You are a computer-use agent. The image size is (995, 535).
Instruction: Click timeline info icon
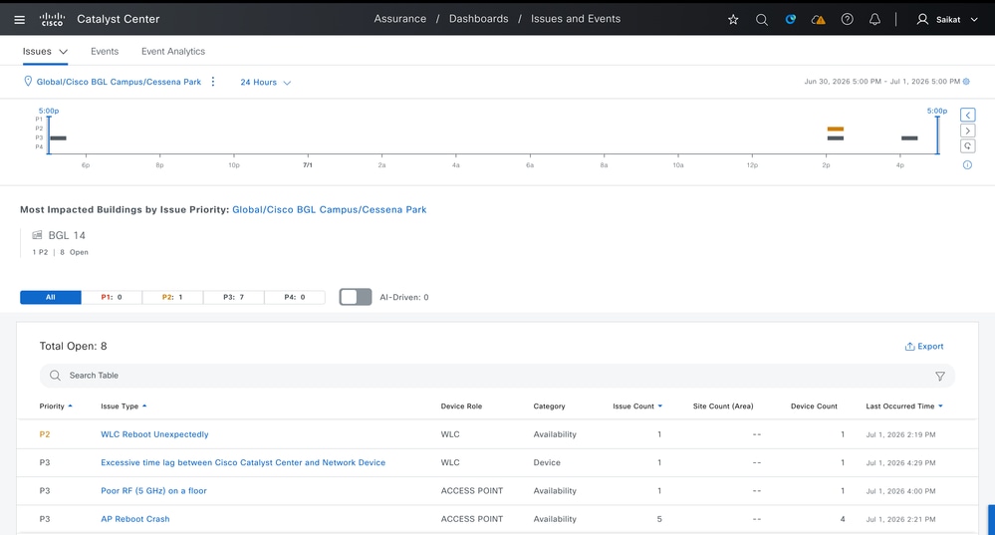pyautogui.click(x=967, y=165)
